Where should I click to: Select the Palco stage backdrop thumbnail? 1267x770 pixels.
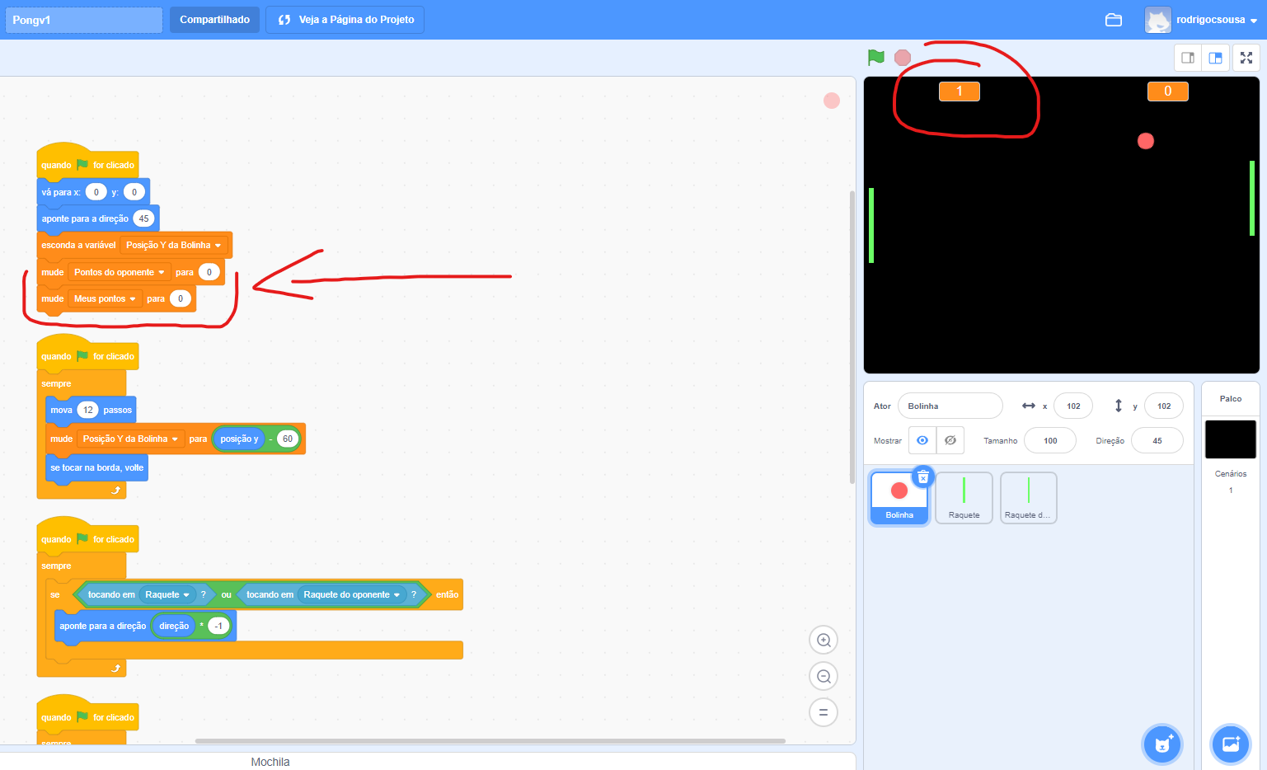tap(1230, 439)
